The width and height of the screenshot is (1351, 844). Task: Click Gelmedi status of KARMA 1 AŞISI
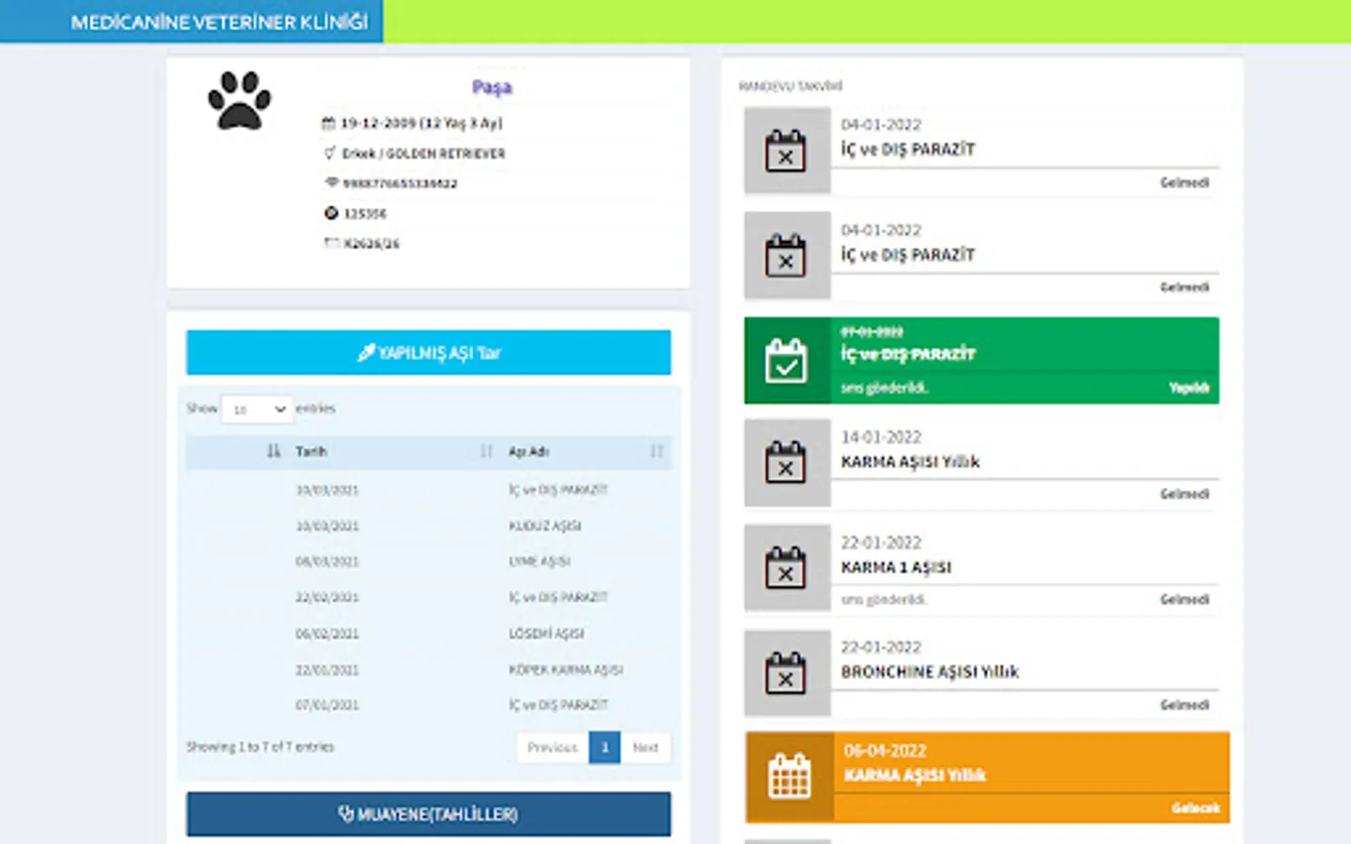click(x=1184, y=599)
